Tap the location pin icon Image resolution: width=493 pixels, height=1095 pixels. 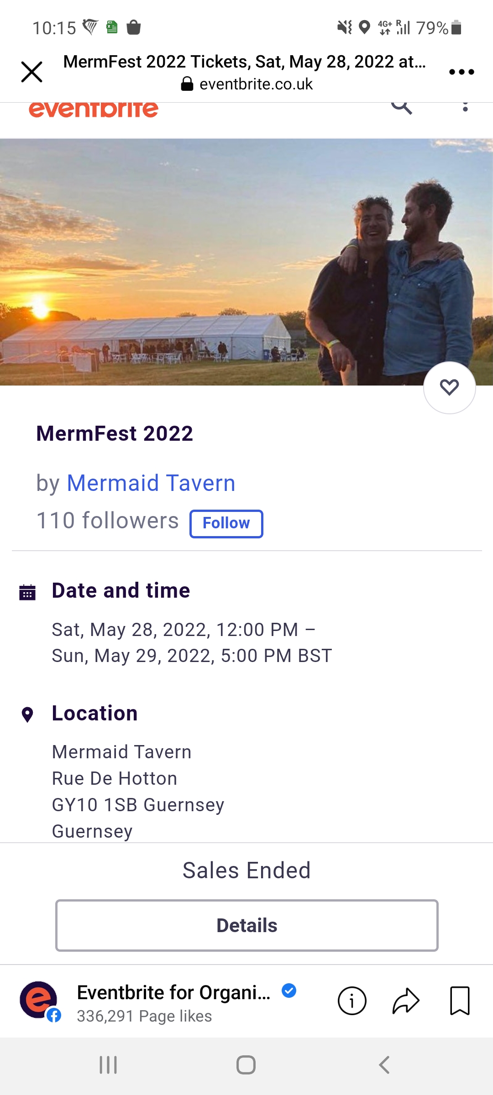point(27,714)
